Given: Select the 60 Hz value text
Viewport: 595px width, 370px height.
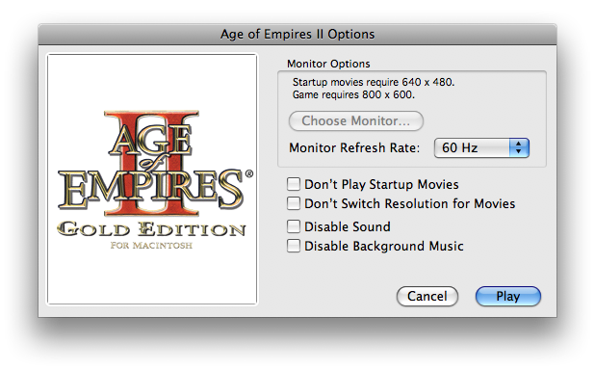Looking at the screenshot, I should click(459, 147).
